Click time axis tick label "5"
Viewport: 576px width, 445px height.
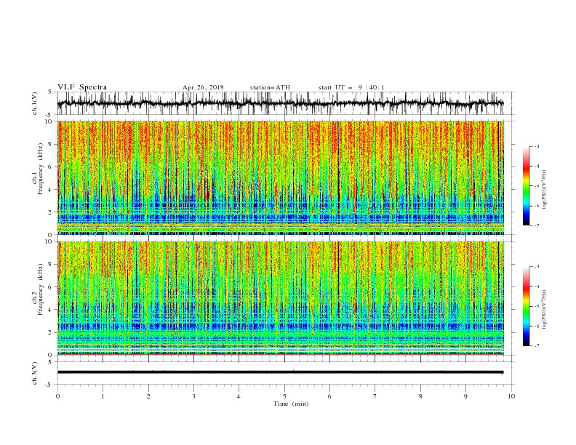[284, 396]
